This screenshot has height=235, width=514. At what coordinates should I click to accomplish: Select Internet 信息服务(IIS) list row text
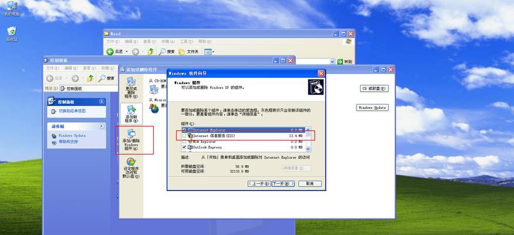click(x=214, y=136)
